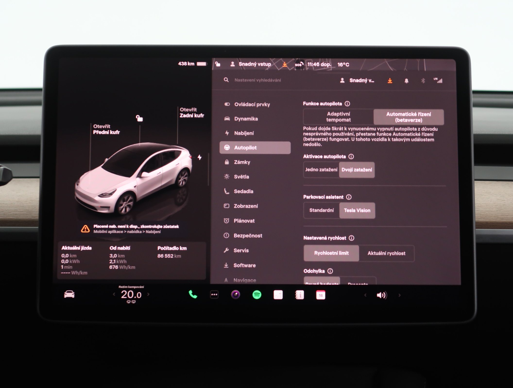Open the rear trunk via Zadní kufr
513x388 pixels.
[x=192, y=113]
